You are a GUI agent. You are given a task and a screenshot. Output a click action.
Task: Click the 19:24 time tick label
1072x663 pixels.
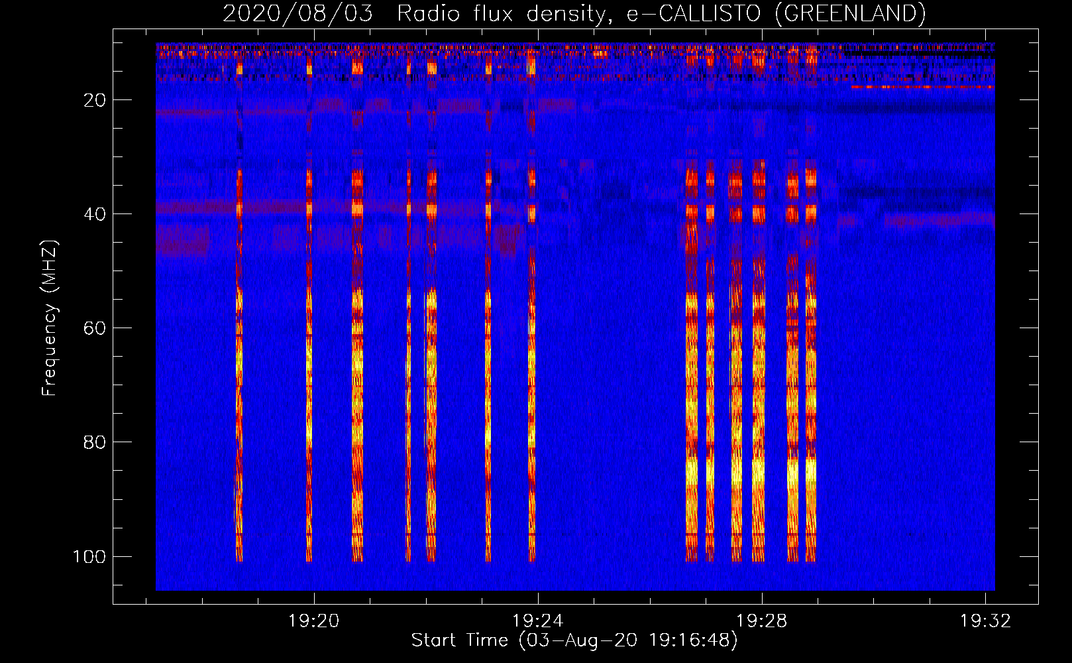[x=538, y=621]
